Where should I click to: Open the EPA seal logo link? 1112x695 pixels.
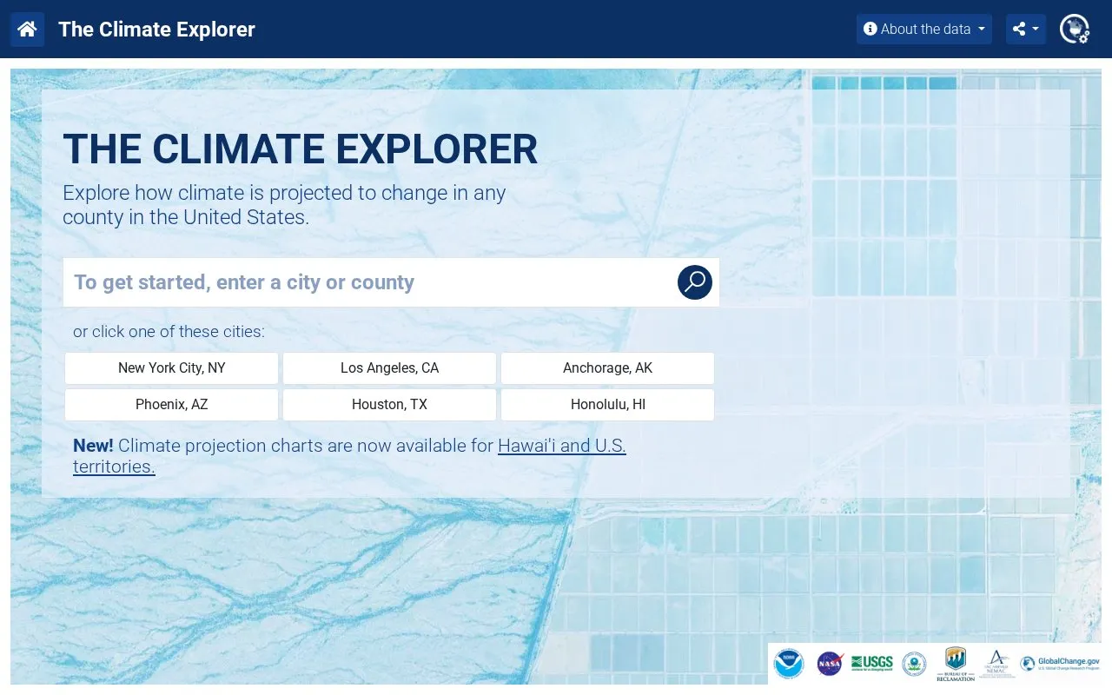tap(914, 664)
